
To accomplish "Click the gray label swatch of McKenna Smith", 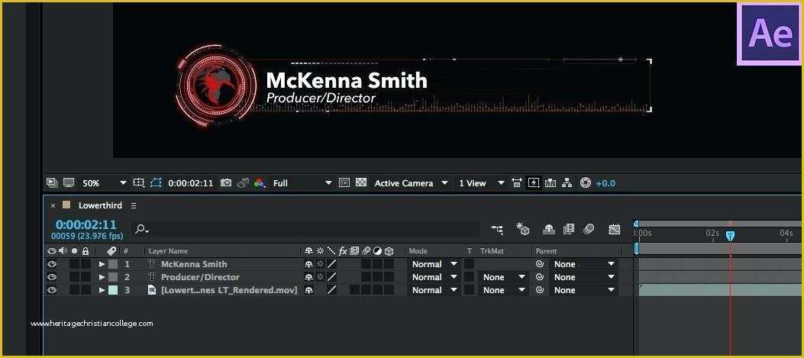I will pos(113,264).
